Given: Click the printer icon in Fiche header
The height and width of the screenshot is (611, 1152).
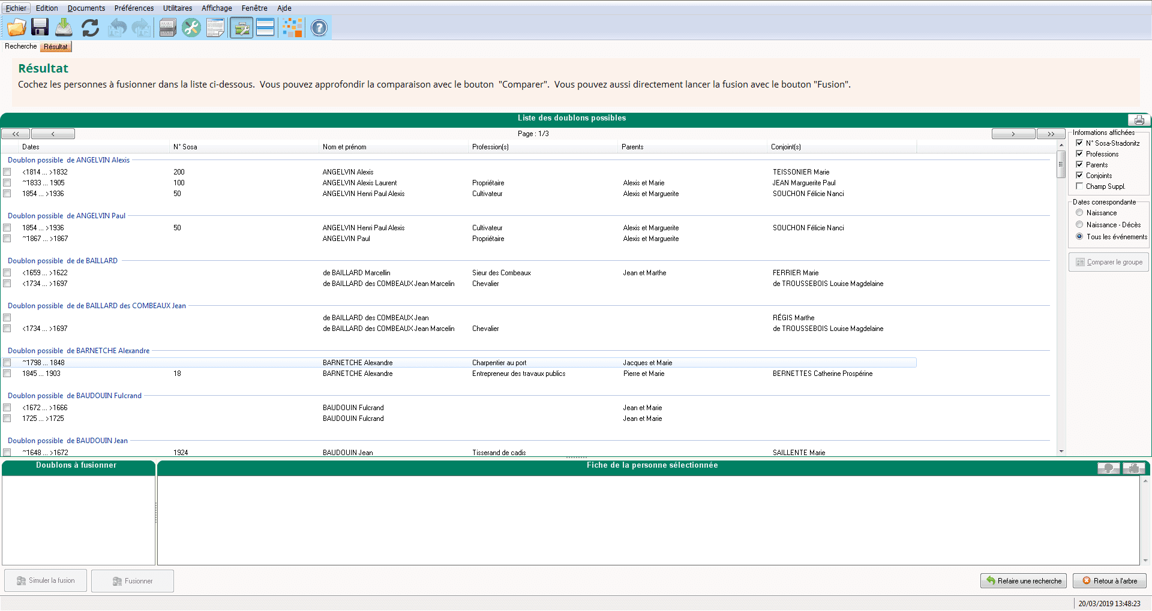Looking at the screenshot, I should click(x=1134, y=468).
